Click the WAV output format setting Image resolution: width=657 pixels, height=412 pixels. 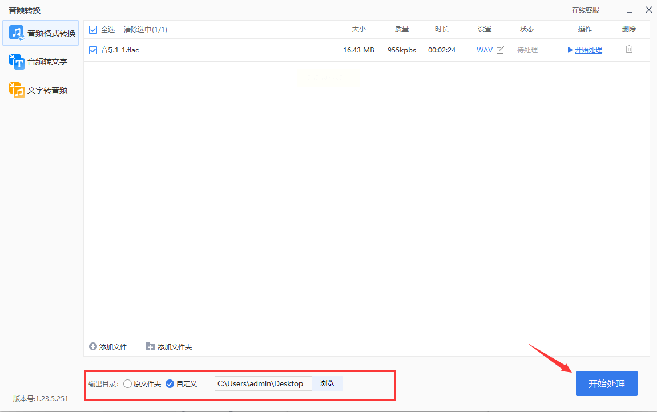(485, 50)
